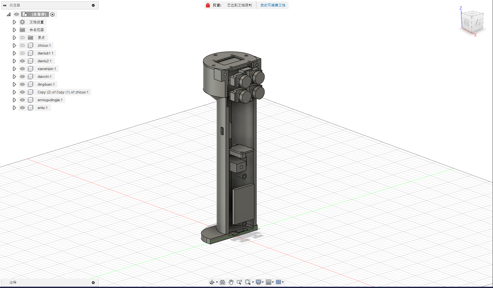Show the hidden zhizuo:1 component
Viewport: 493px width, 288px height.
click(x=22, y=45)
